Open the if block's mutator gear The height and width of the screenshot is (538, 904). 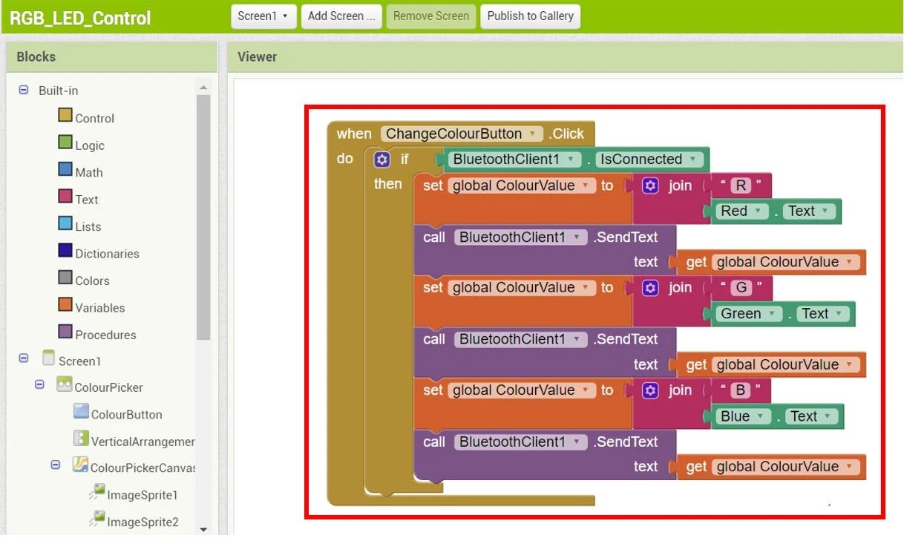pyautogui.click(x=381, y=159)
